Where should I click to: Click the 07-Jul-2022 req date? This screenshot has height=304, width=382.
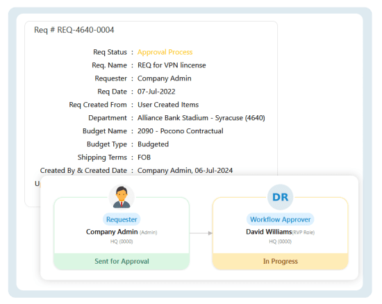click(x=156, y=92)
